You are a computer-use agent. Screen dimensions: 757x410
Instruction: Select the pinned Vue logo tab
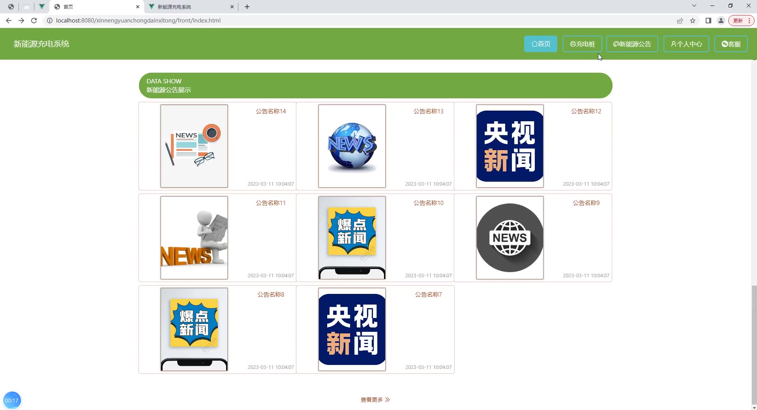click(41, 7)
